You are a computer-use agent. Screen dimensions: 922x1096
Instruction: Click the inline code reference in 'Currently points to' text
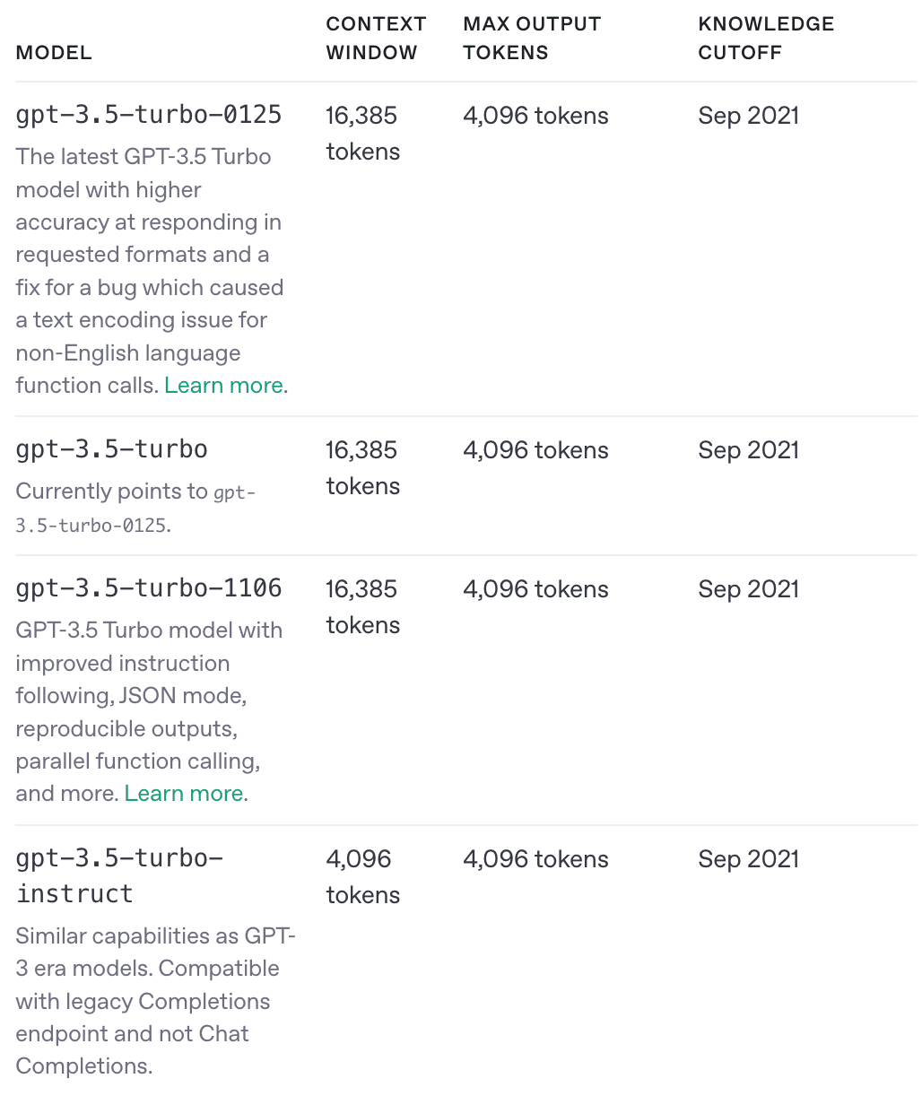(135, 509)
